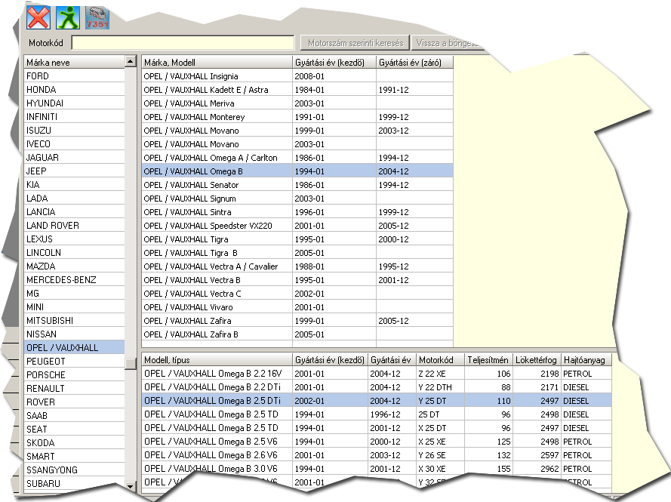Click the Márka, Modell column header
Viewport: 671px width, 502px height.
click(217, 63)
